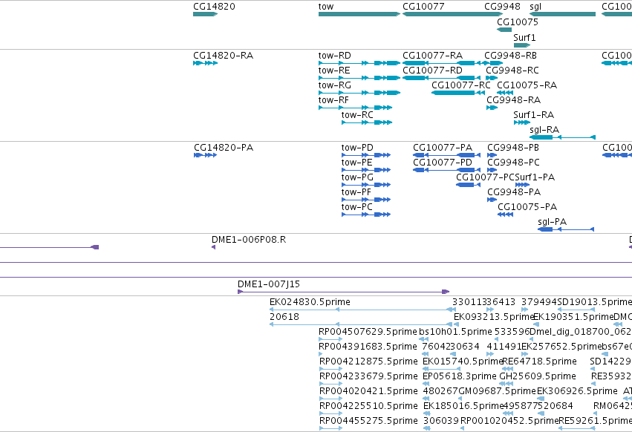Click the tow-PE protein glyph

point(366,170)
